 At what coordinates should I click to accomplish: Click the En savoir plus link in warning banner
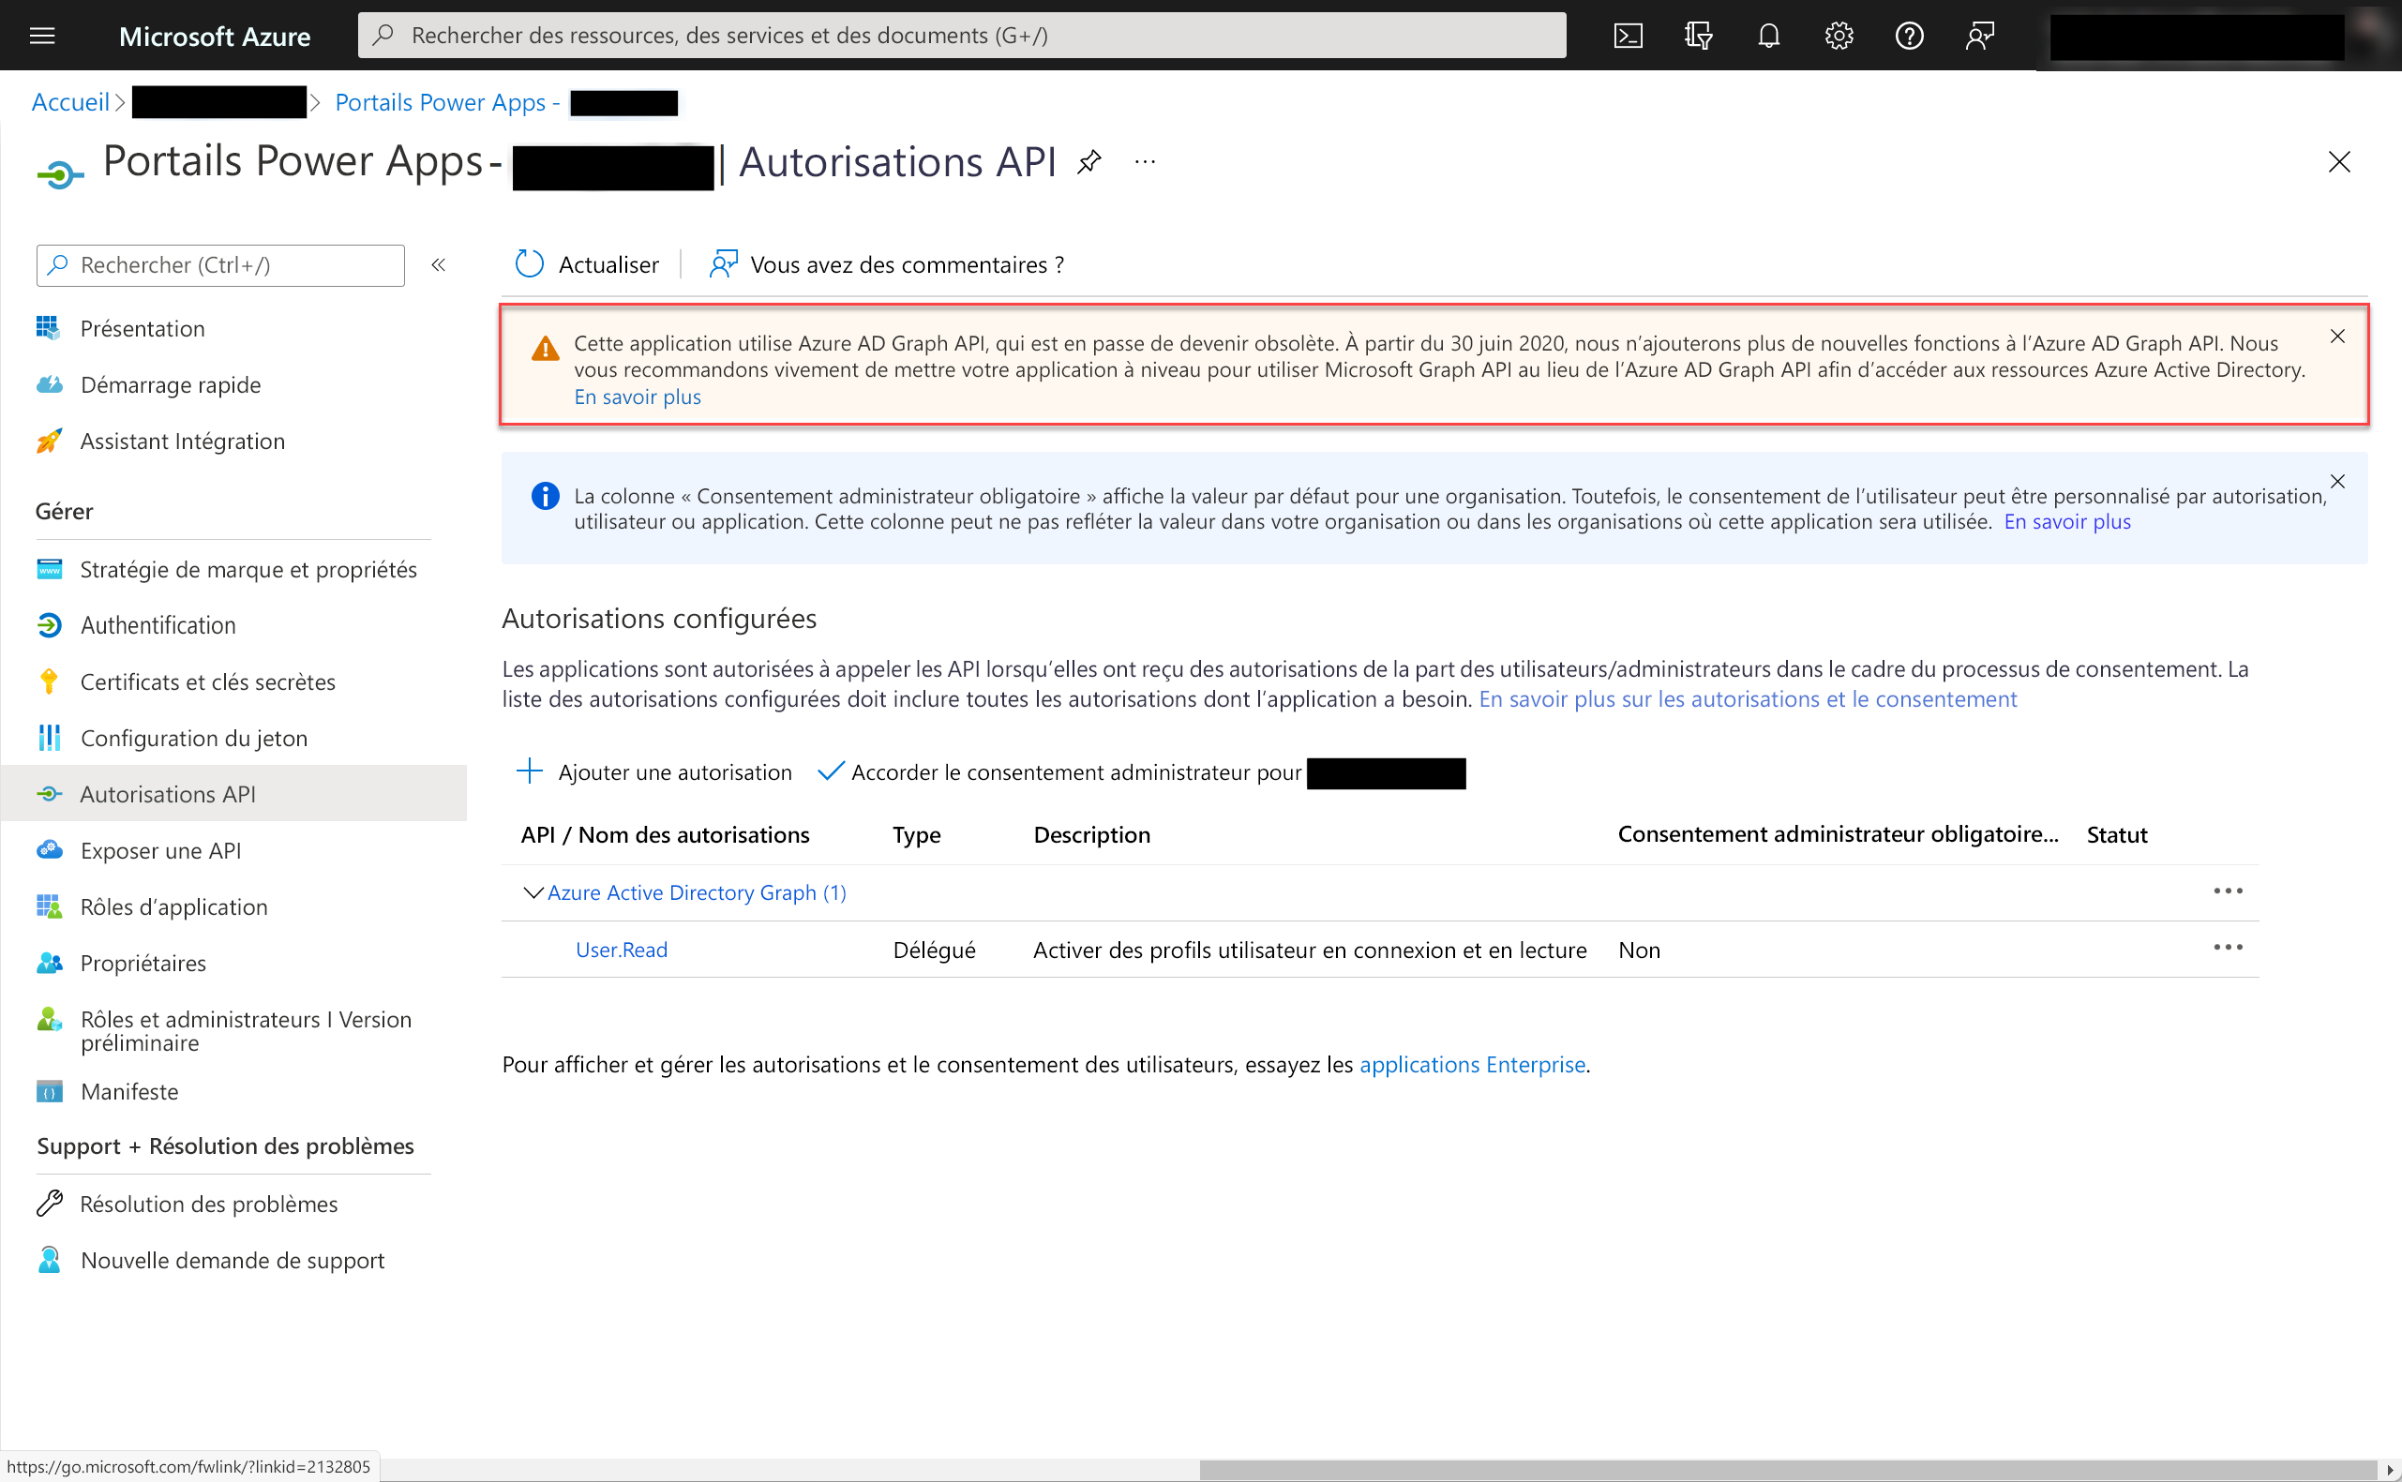(635, 398)
